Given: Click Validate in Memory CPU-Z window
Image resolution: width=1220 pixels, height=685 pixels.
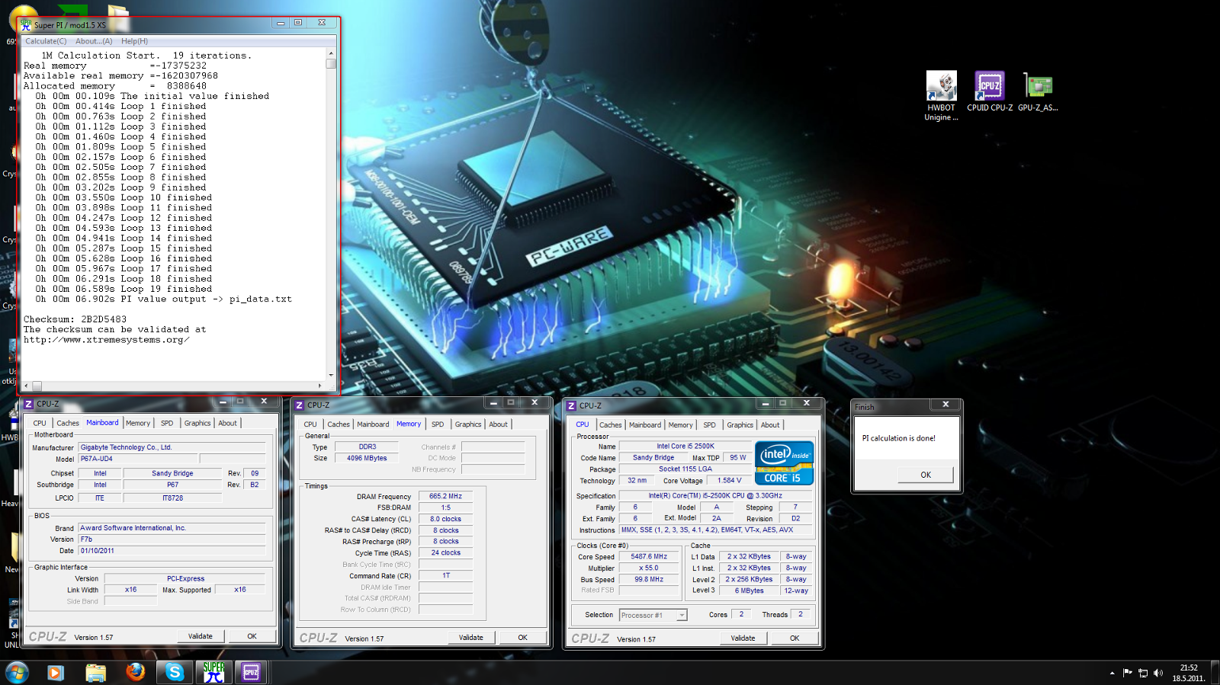Looking at the screenshot, I should click(471, 637).
